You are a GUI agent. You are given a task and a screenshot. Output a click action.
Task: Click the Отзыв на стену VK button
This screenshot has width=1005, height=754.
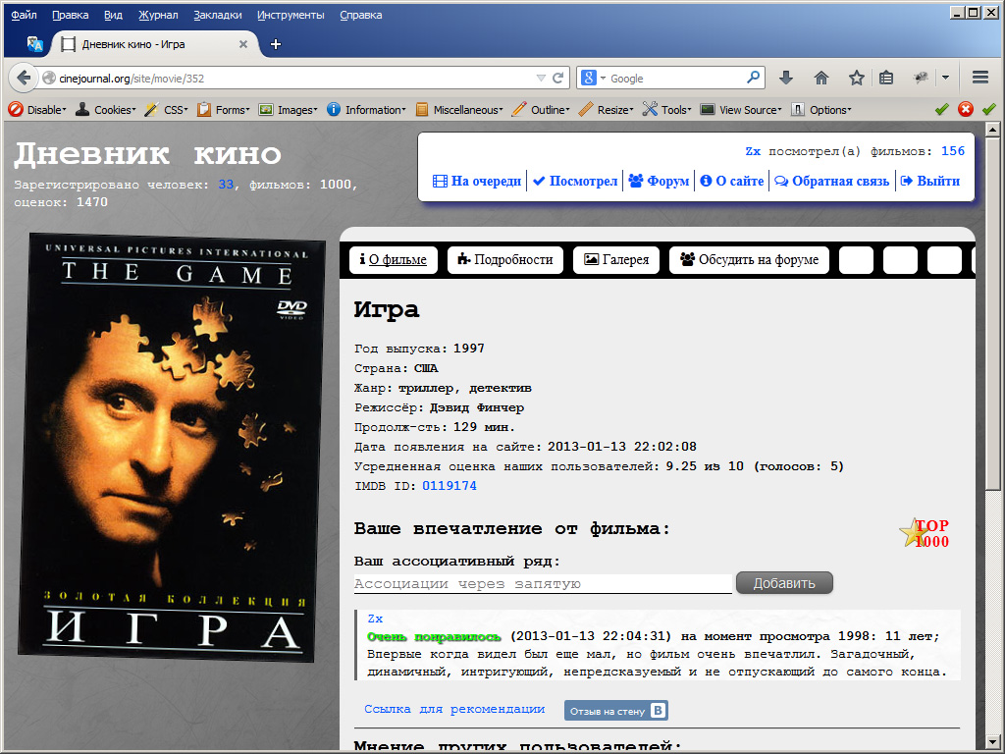click(x=615, y=711)
